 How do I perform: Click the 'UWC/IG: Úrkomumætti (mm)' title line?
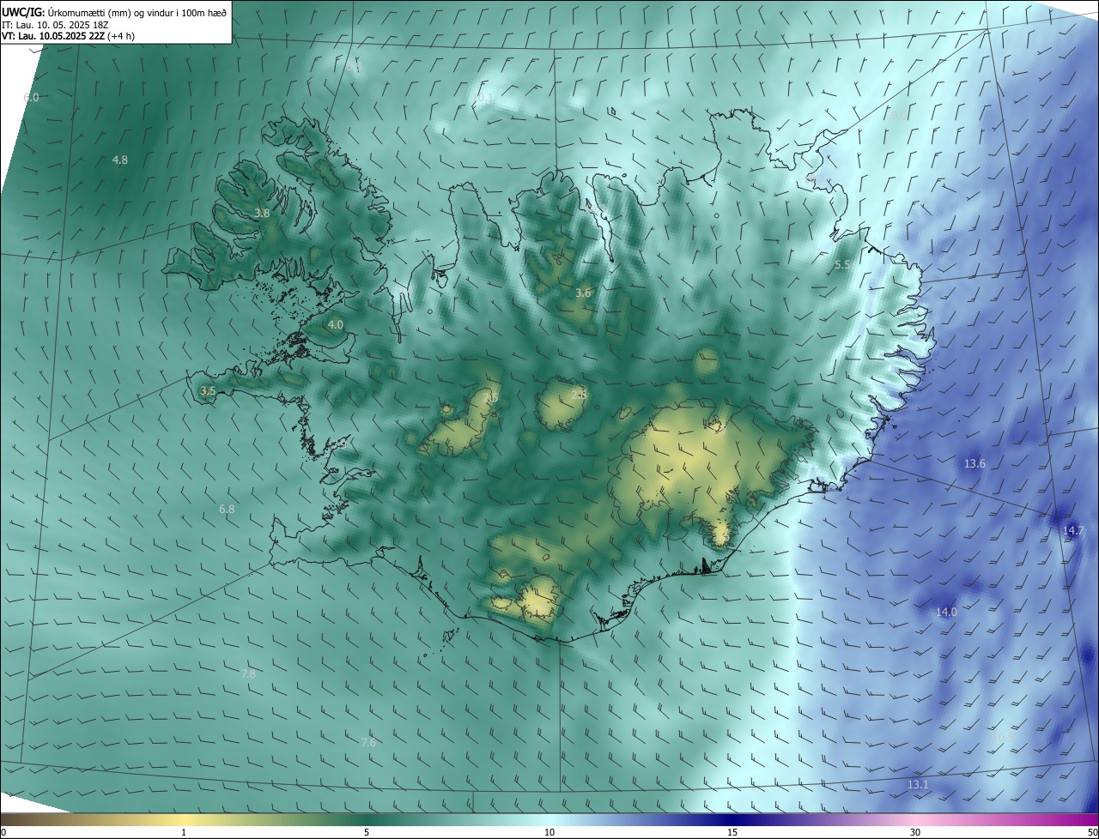[114, 13]
